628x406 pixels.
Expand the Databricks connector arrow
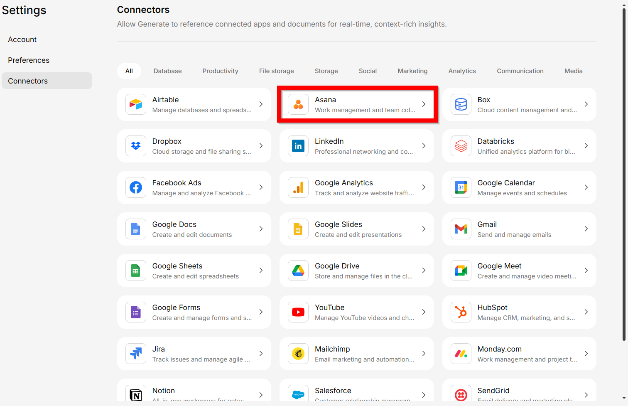[x=586, y=146]
